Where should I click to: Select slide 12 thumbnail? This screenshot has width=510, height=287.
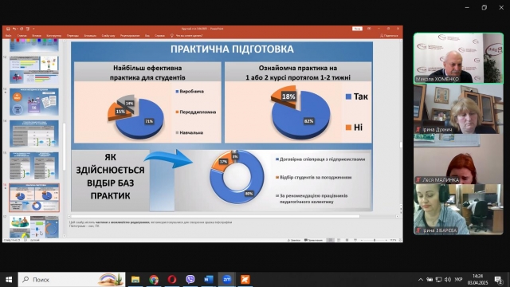pyautogui.click(x=34, y=69)
